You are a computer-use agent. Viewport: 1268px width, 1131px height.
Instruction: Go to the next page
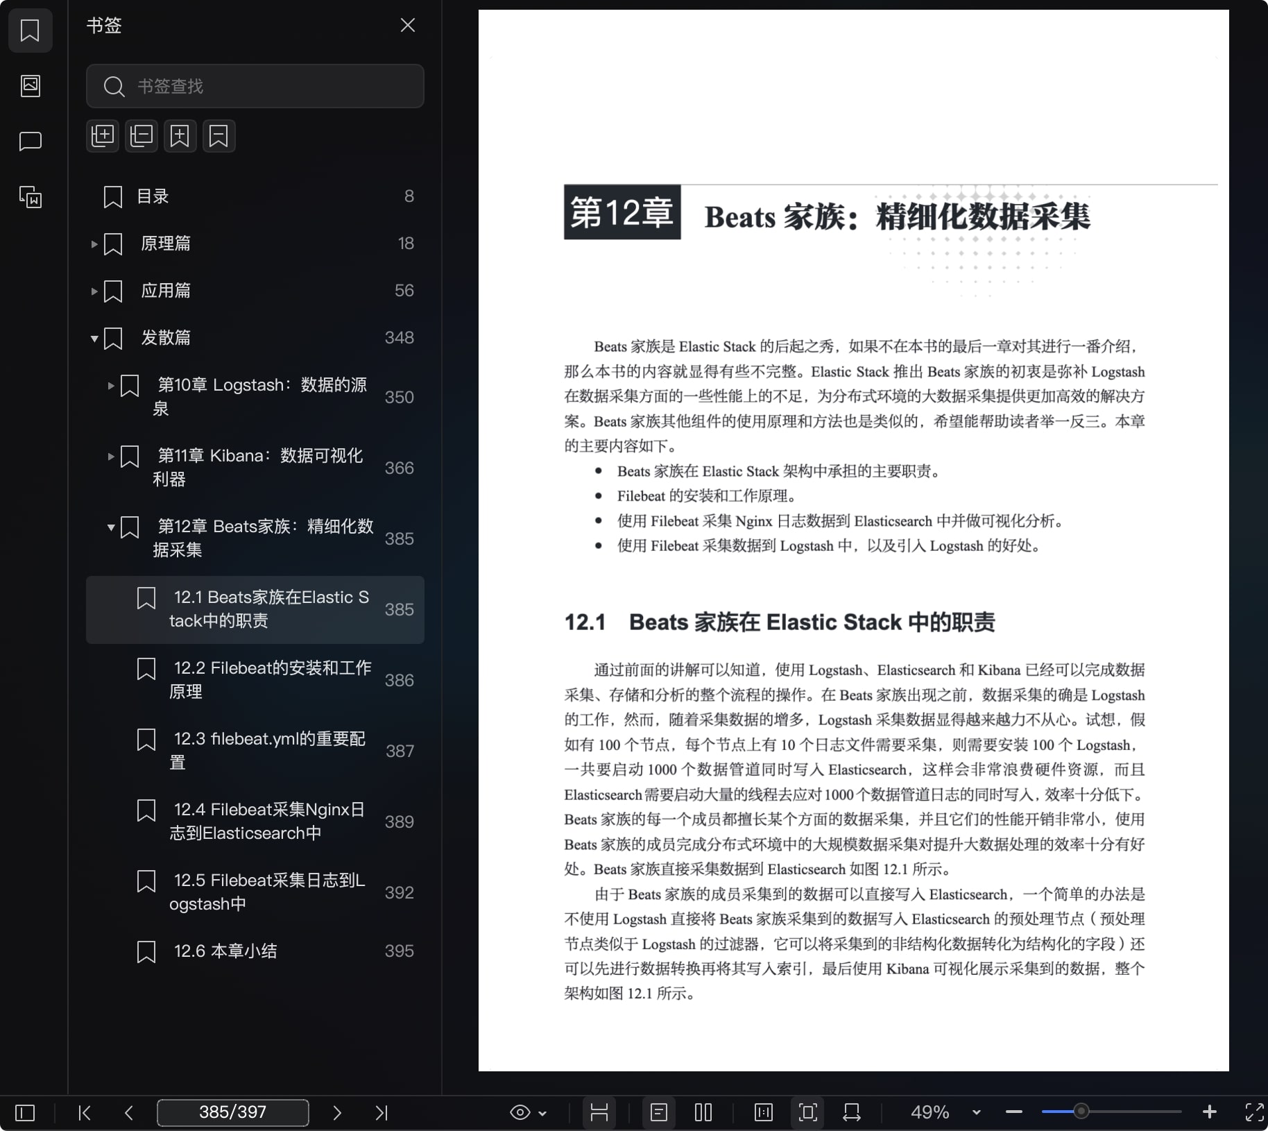pos(337,1113)
